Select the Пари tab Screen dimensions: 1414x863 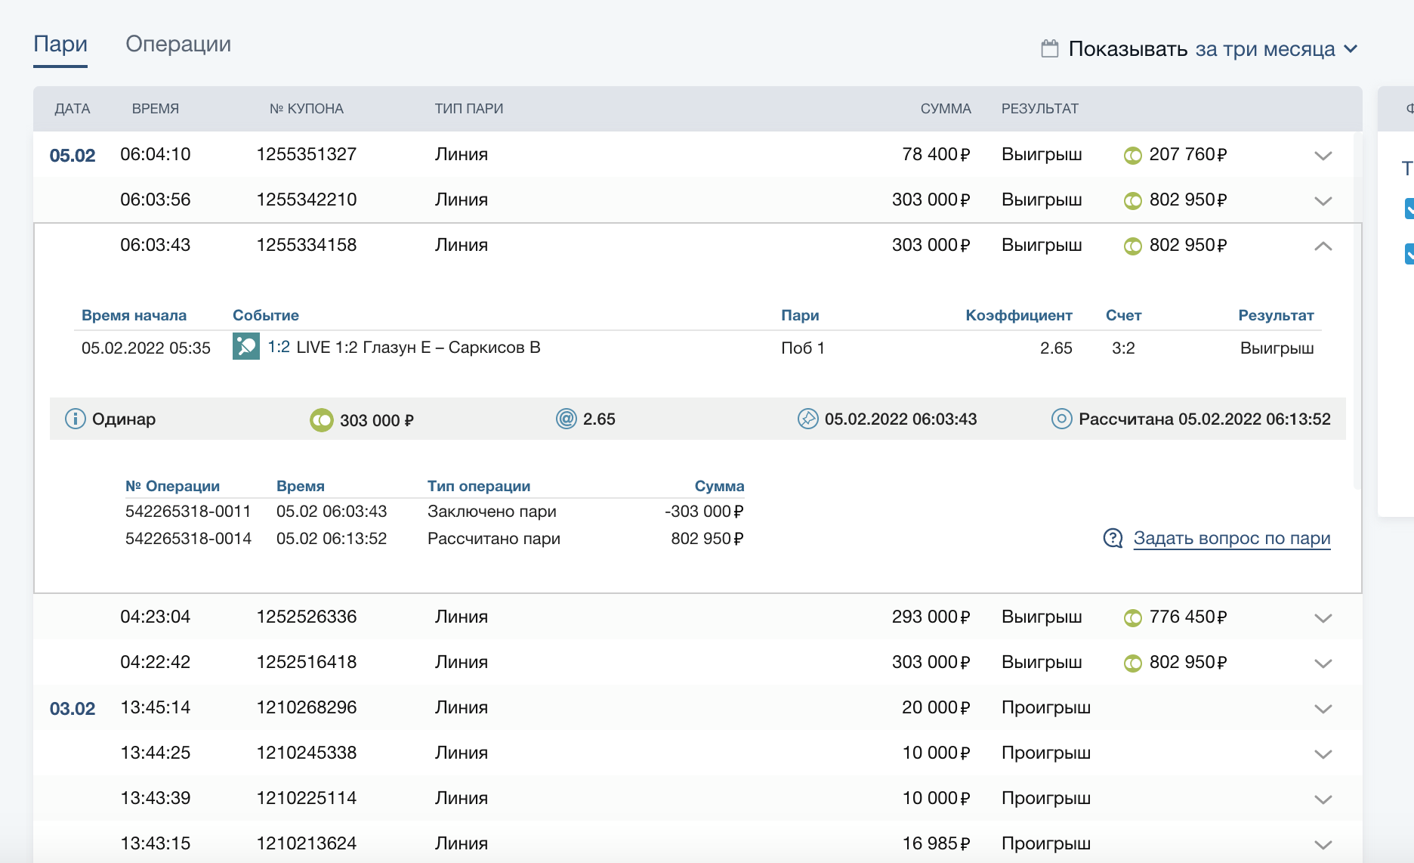pos(60,44)
